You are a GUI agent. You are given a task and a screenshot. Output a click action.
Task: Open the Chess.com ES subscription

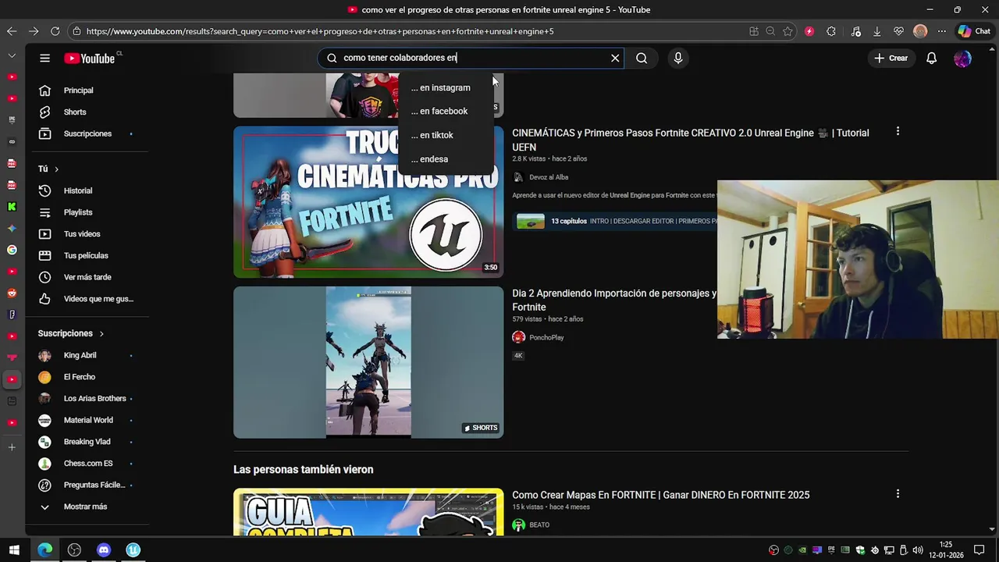pos(87,464)
